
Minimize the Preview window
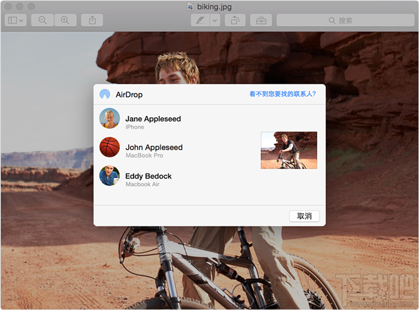(x=20, y=7)
